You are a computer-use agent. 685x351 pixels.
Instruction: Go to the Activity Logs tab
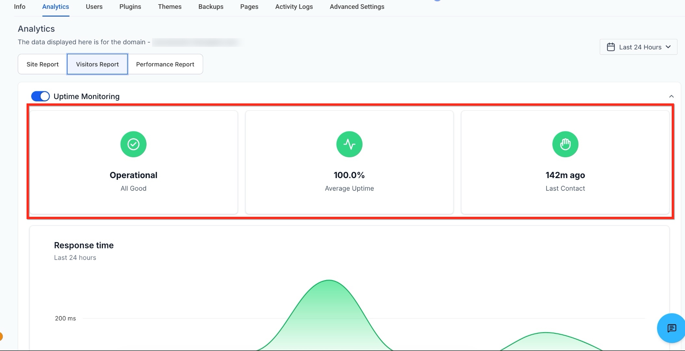coord(294,7)
